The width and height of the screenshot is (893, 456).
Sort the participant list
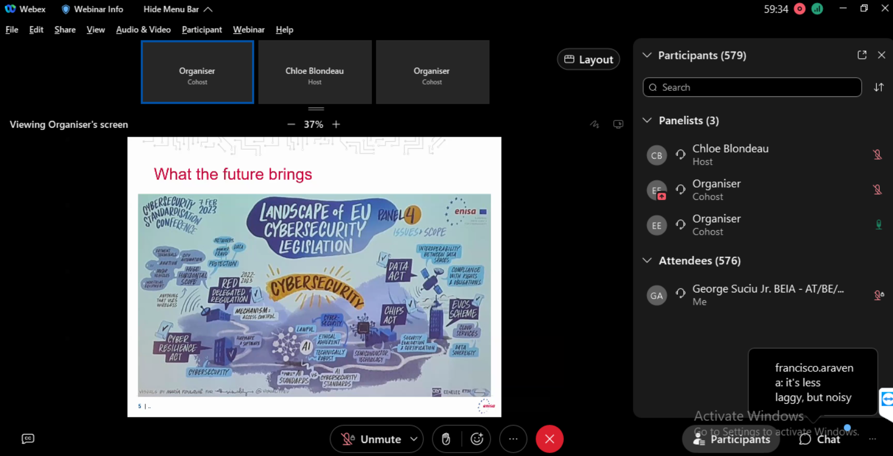click(x=878, y=87)
